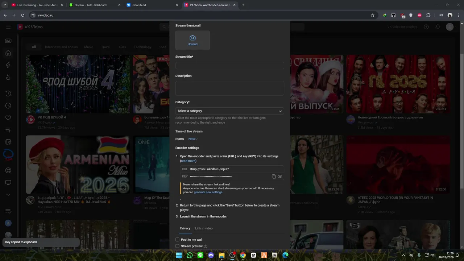The width and height of the screenshot is (464, 261).
Task: Show hidden system tray icons chevron
Action: [403, 255]
